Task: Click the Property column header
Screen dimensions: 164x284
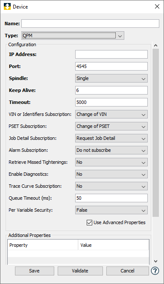Action: (43, 245)
